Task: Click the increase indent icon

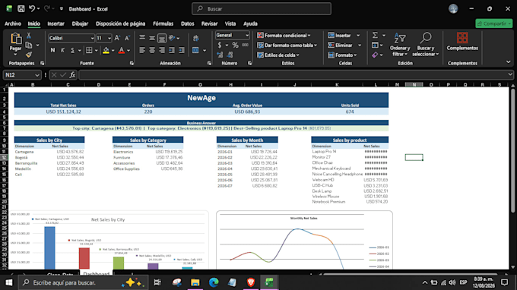Action: click(182, 50)
